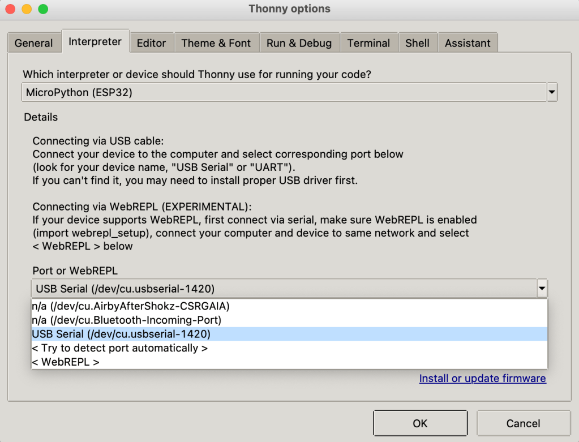Click the Interpreter tab
This screenshot has width=579, height=442.
[95, 42]
